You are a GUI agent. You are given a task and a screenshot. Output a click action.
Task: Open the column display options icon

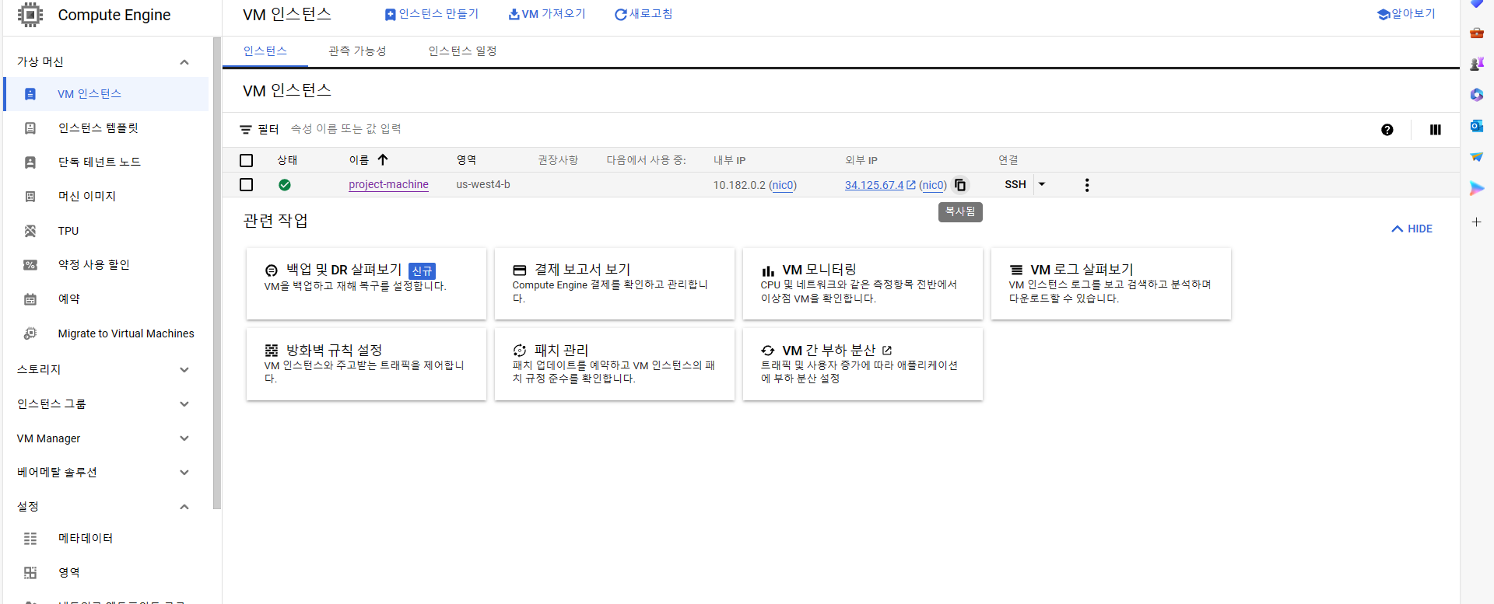coord(1436,130)
